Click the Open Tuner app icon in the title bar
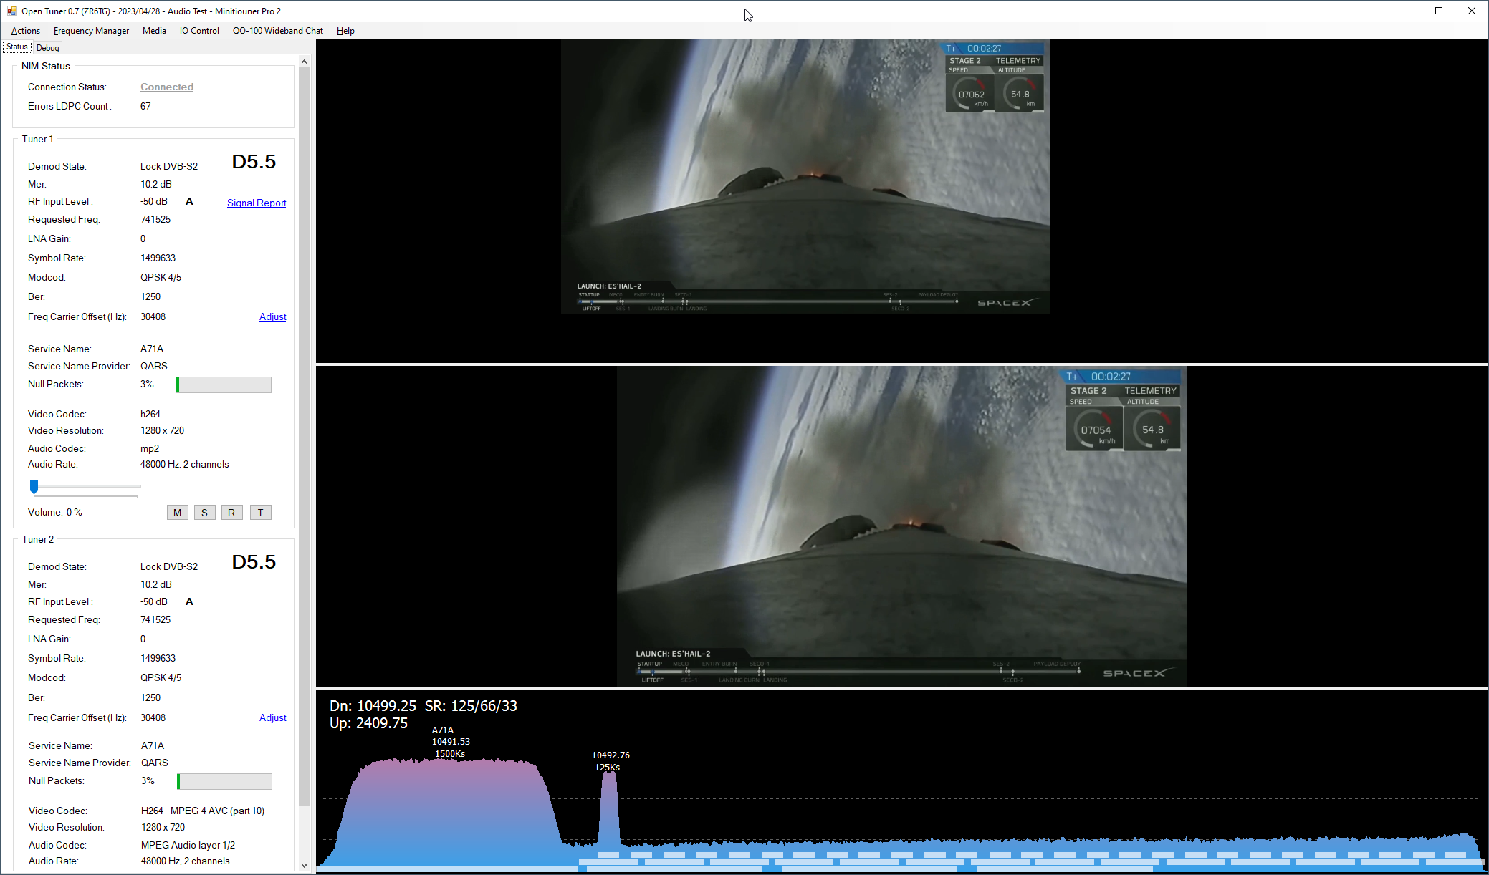Screen dimensions: 1489x875 pos(11,11)
